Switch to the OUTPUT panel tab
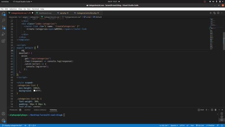Image resolution: width=225 pixels, height=127 pixels. 27,110
